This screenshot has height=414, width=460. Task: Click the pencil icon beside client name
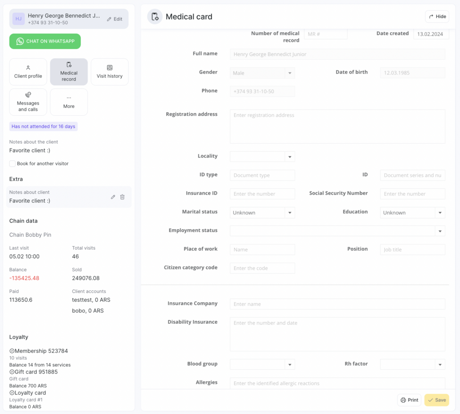[109, 19]
